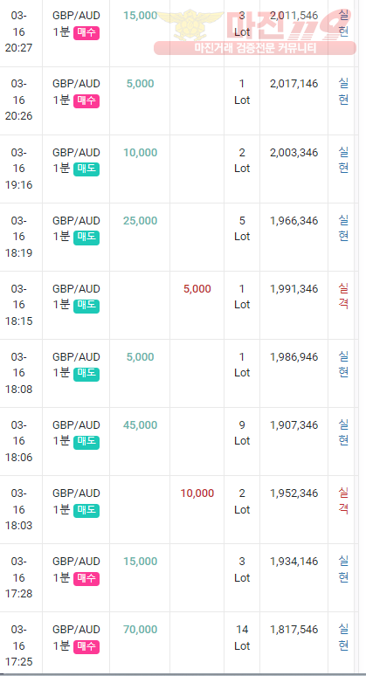
Task: Click the 매수 badge in the 20:27 row
Action: (86, 33)
